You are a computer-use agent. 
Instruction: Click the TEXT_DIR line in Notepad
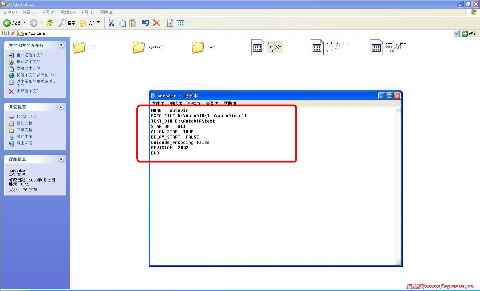click(183, 121)
